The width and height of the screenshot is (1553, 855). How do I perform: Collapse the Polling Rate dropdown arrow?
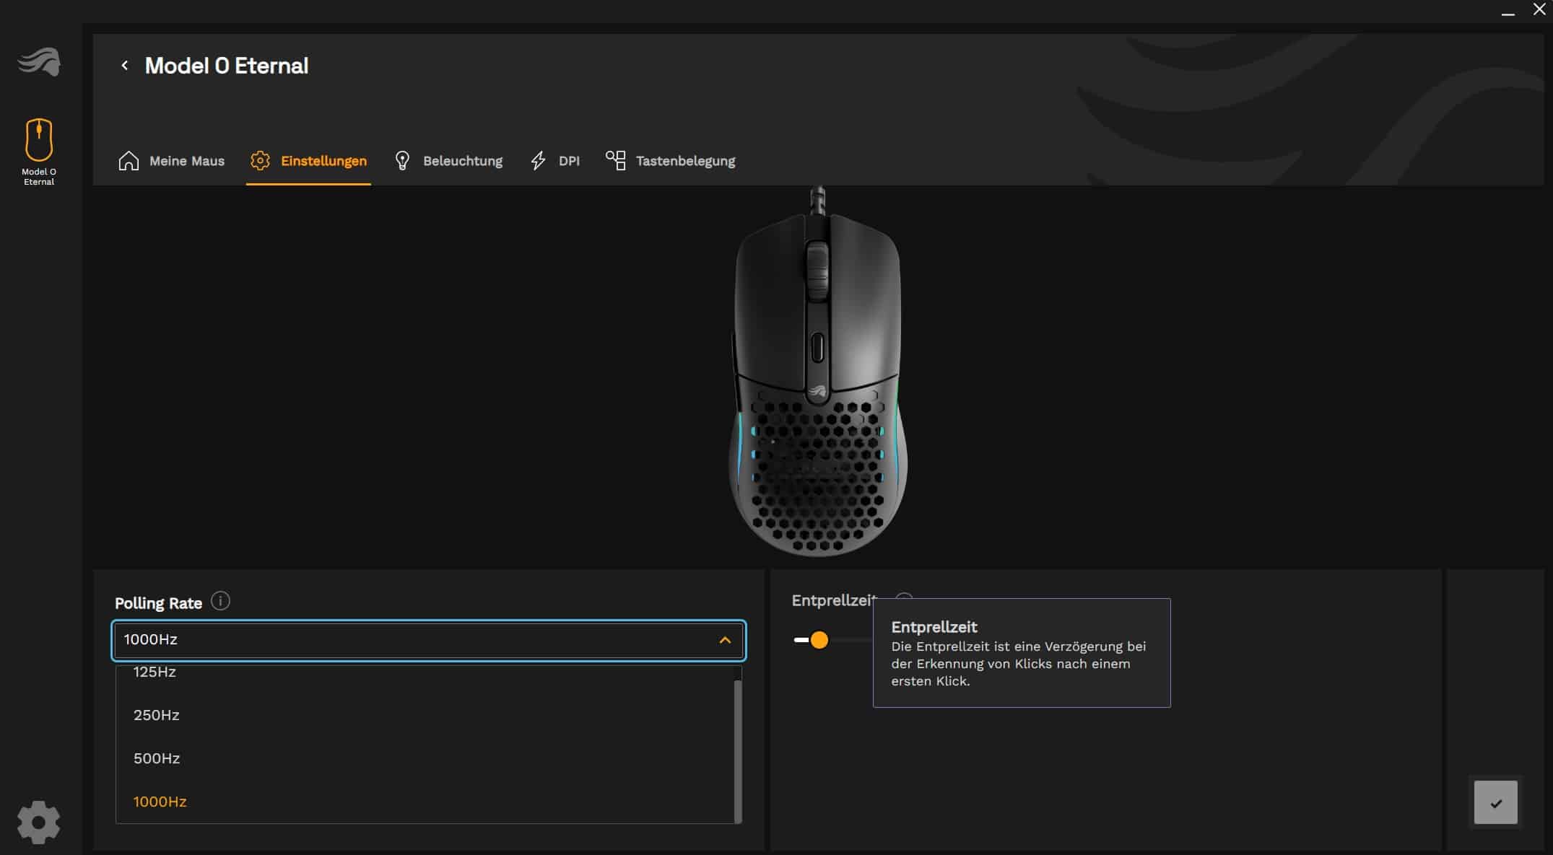pos(725,640)
